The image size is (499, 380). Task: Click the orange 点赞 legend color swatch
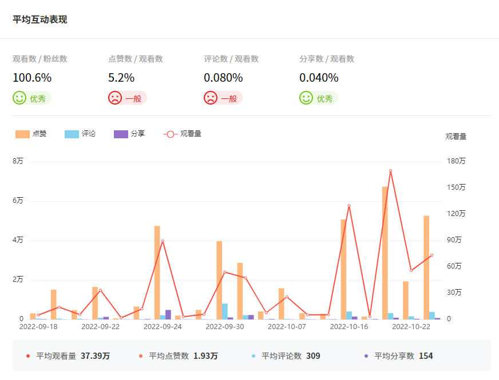tap(22, 134)
